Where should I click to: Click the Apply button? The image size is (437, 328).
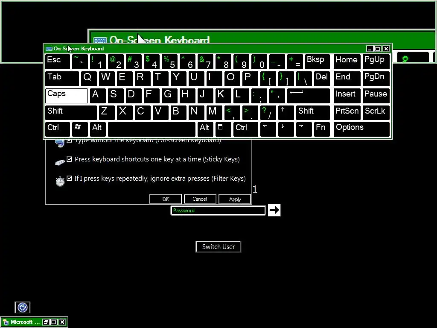coord(235,199)
